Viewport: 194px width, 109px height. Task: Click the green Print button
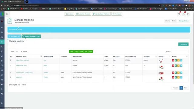(x=91, y=51)
